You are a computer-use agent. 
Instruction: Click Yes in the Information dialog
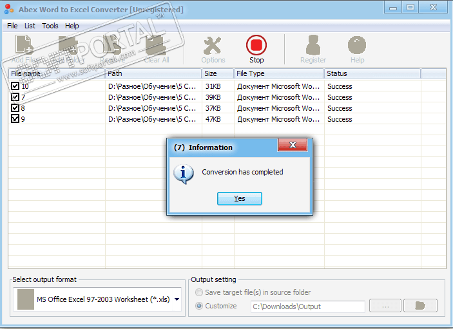click(x=240, y=198)
